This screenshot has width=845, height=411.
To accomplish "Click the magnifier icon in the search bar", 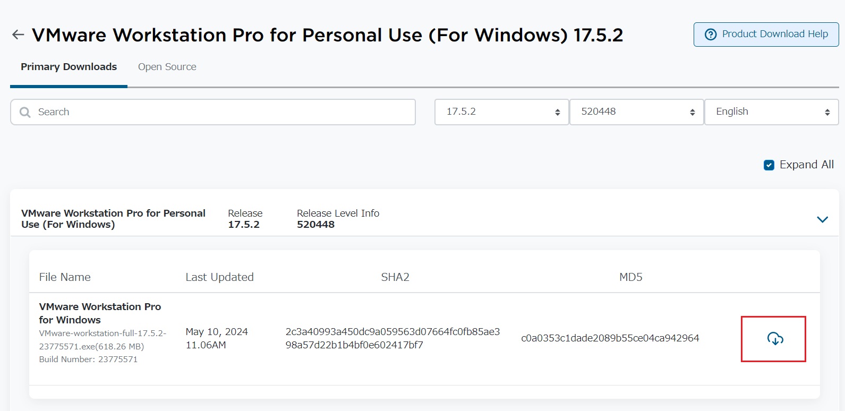I will click(24, 112).
